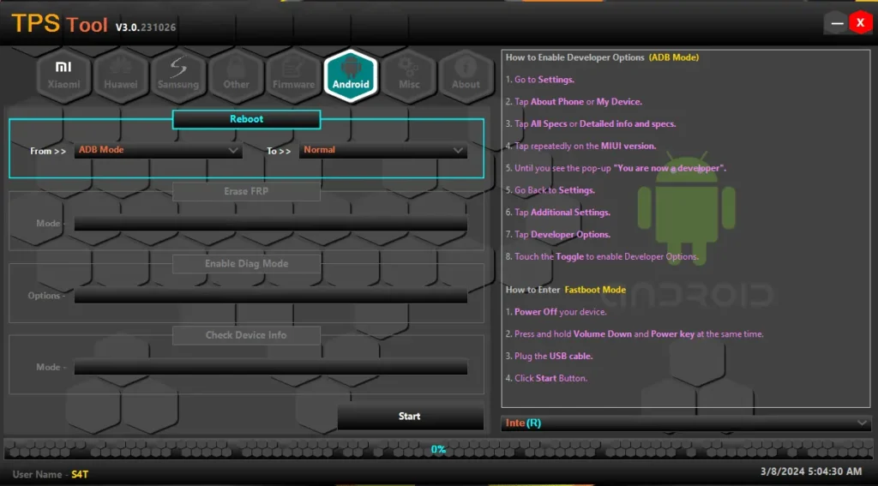Click the V3.0.231026 version label

(146, 27)
